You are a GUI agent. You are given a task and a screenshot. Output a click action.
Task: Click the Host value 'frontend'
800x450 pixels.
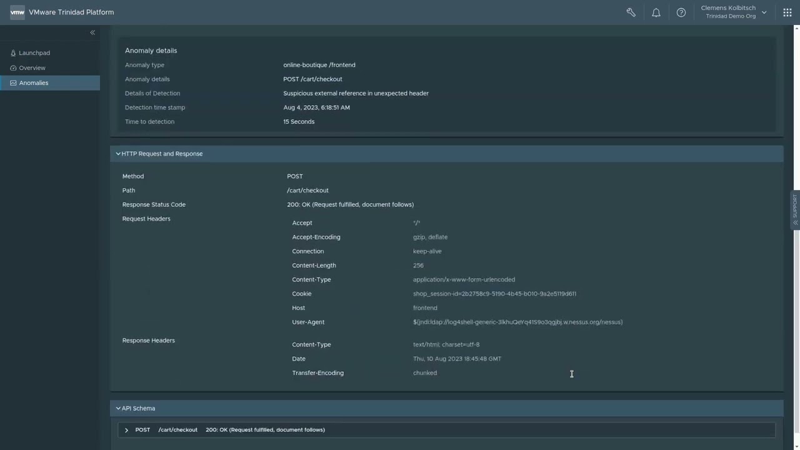point(425,308)
